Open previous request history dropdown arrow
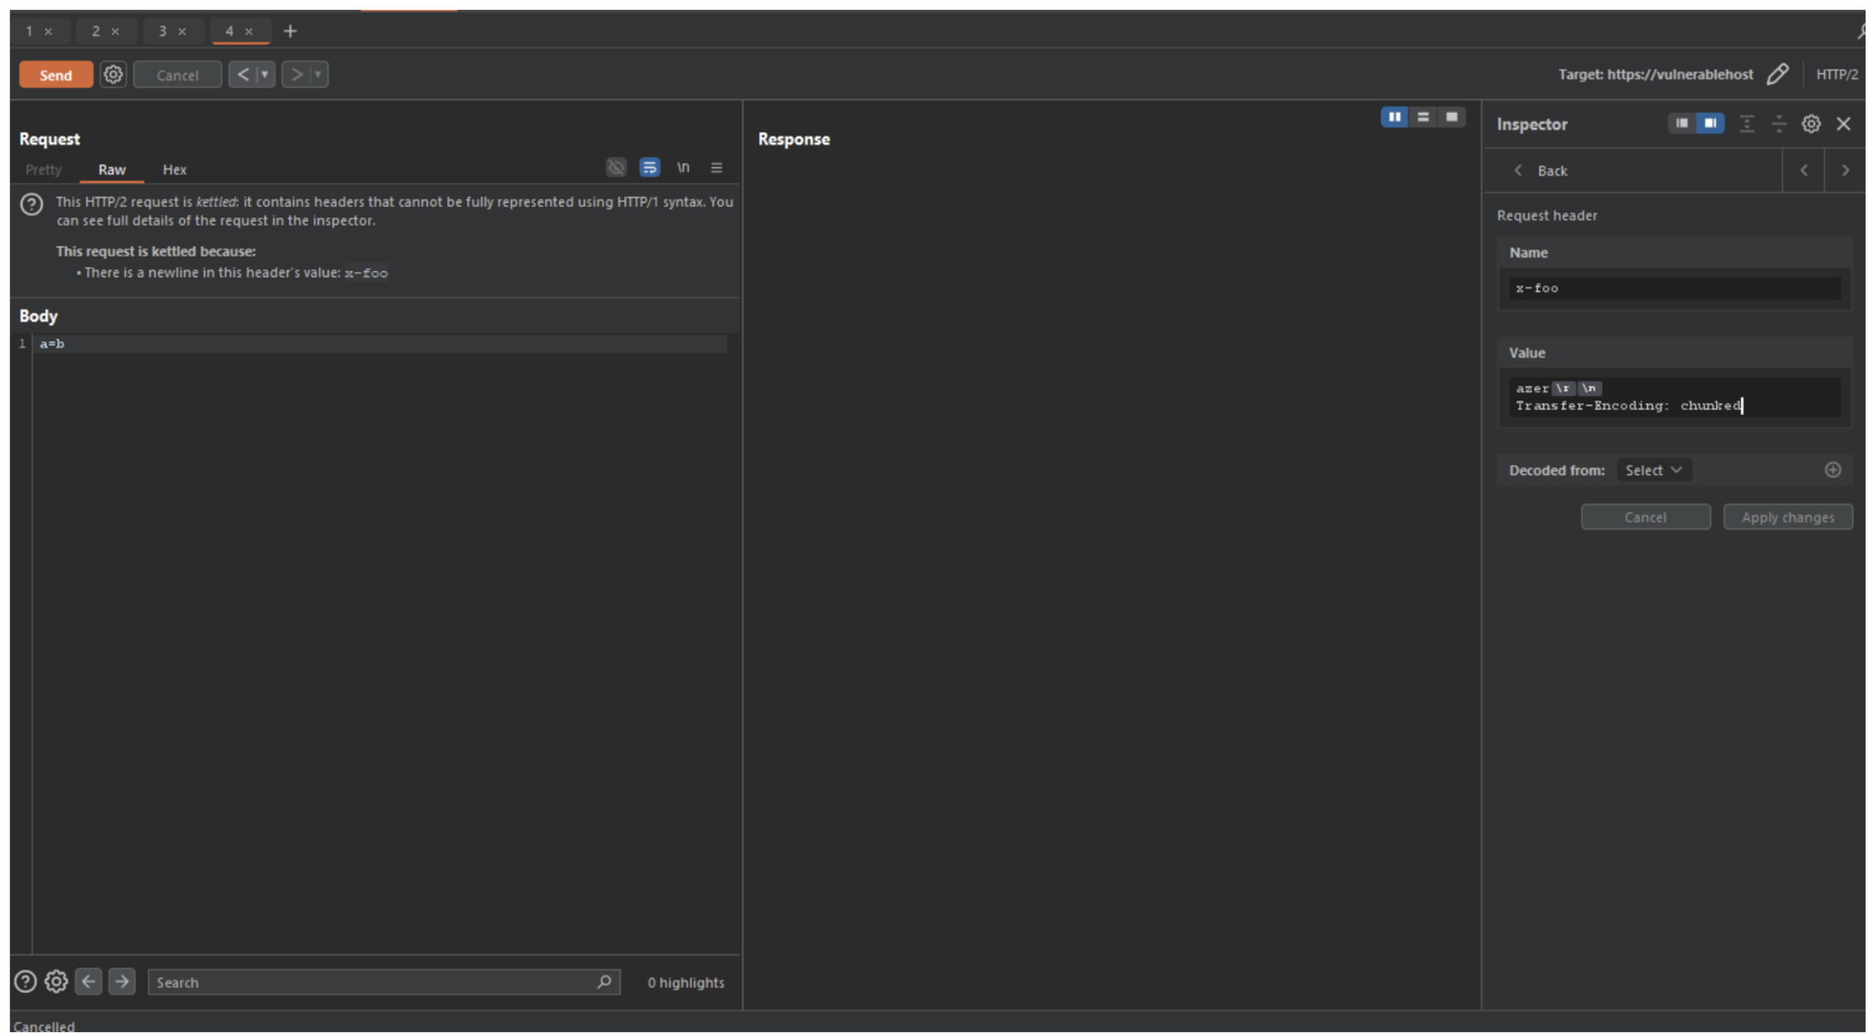The image size is (1872, 1035). tap(265, 75)
